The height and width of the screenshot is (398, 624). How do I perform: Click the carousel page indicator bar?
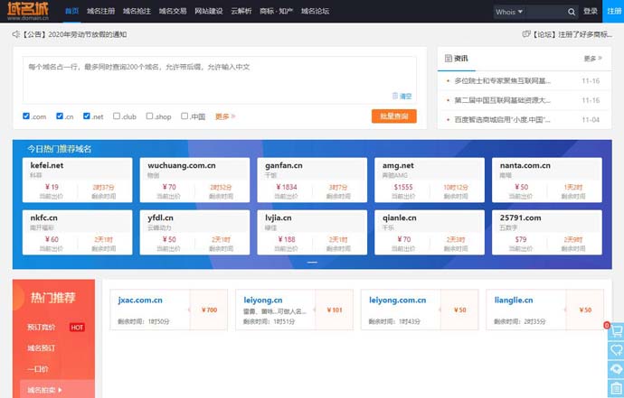click(312, 262)
